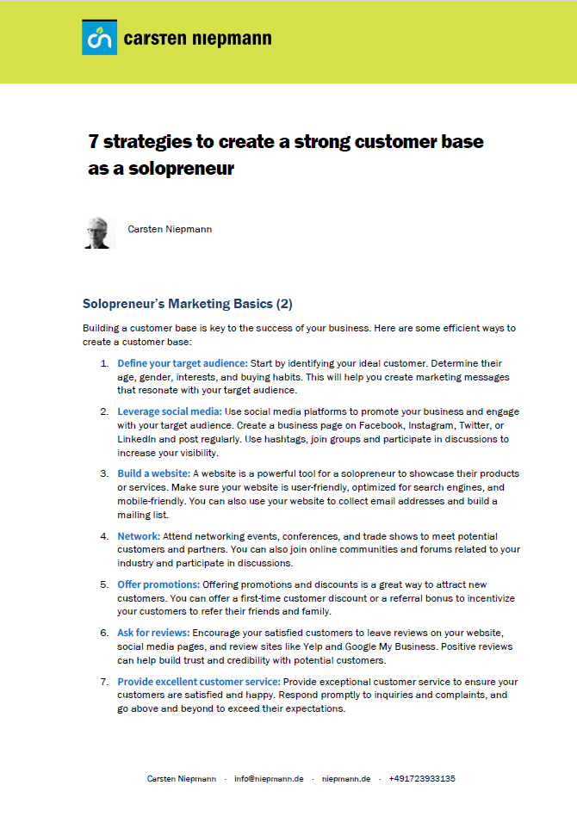Image resolution: width=577 pixels, height=816 pixels.
Task: Click the intro paragraph about building customer base
Action: (x=299, y=335)
